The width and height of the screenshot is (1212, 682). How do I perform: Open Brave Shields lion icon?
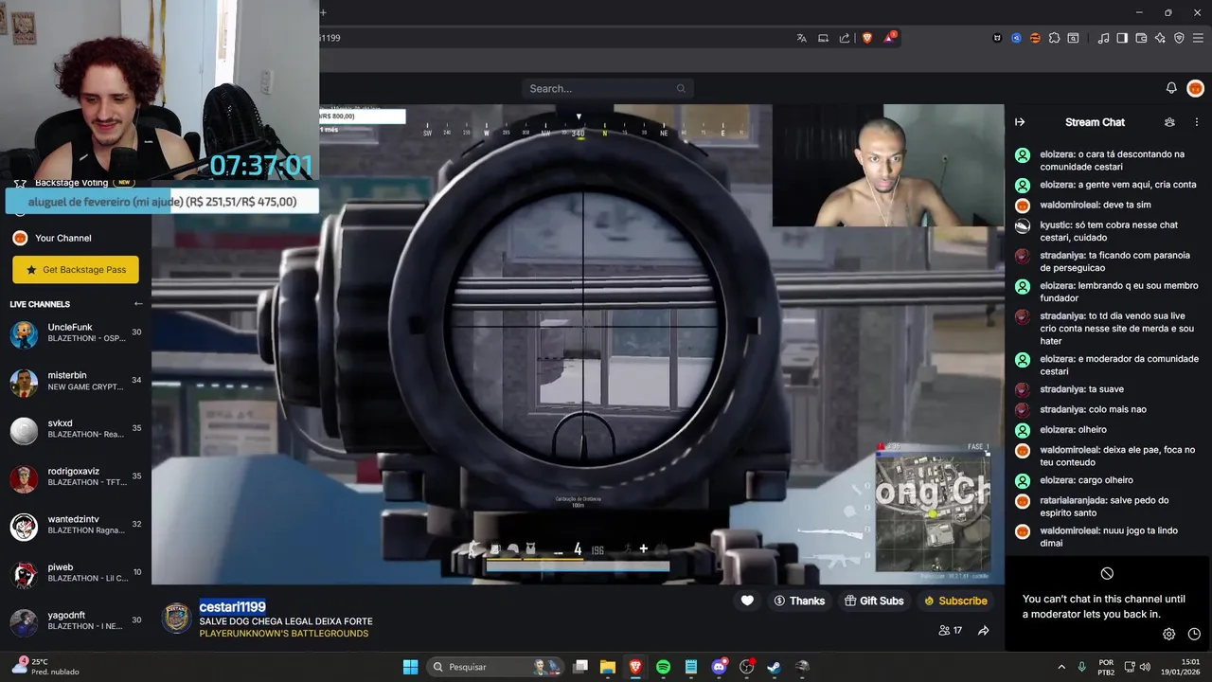coord(867,38)
